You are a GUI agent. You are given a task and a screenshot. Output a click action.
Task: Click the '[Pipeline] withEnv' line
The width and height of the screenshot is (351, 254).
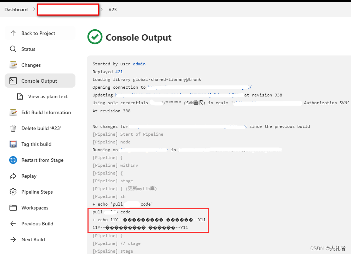click(115, 165)
